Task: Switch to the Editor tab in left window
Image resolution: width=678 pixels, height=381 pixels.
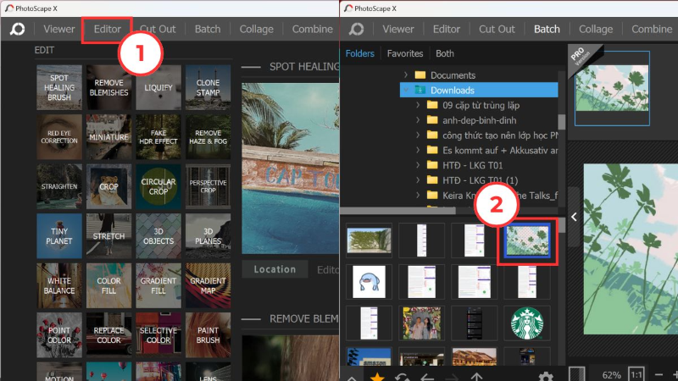Action: pos(108,29)
